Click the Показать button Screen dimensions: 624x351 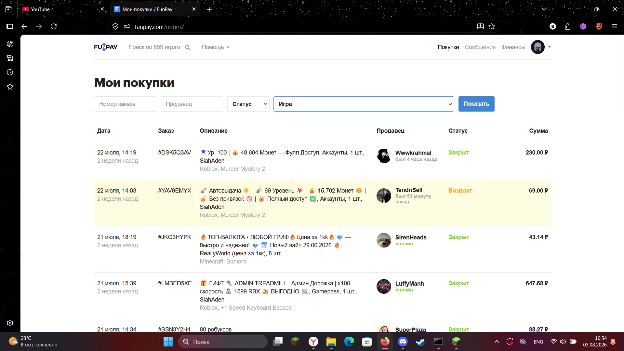click(476, 104)
